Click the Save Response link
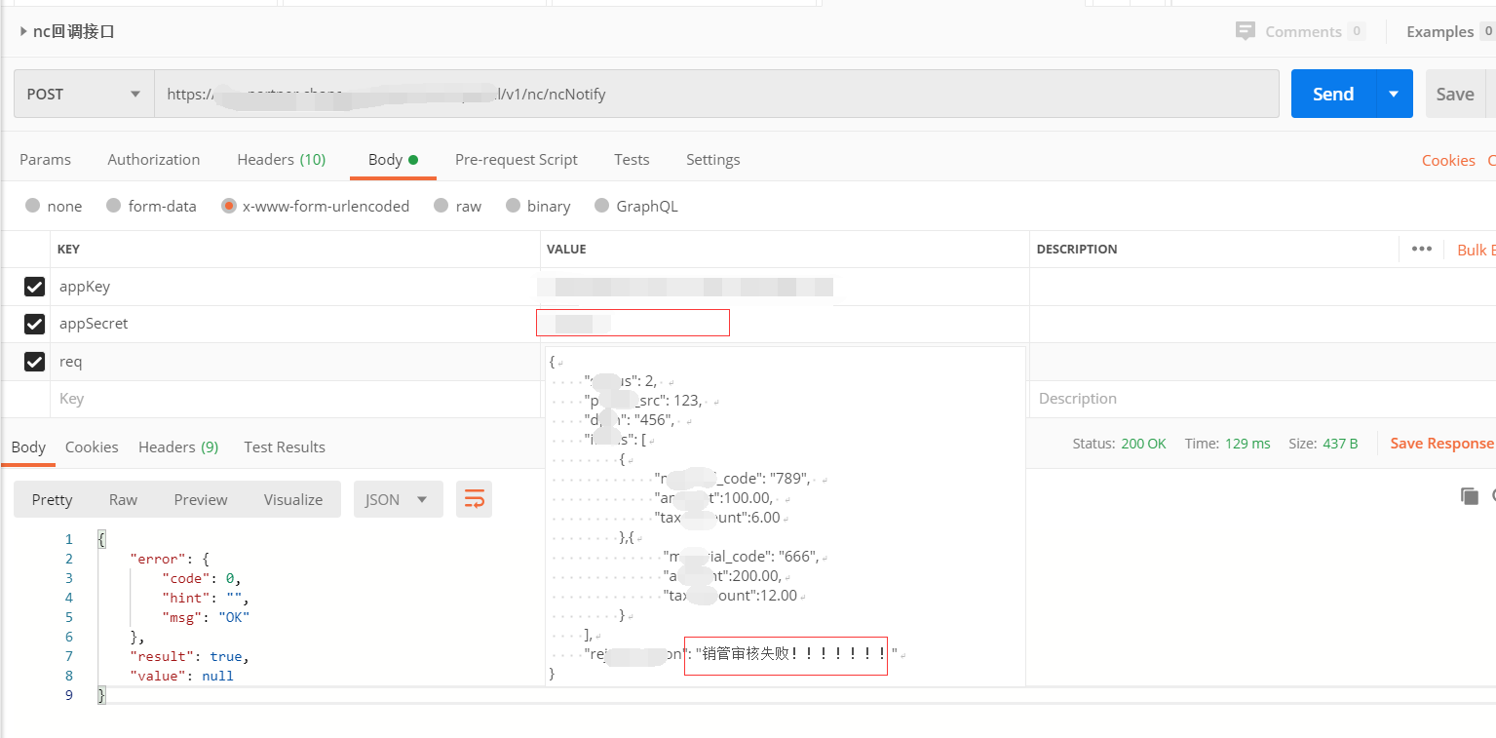The width and height of the screenshot is (1496, 738). pos(1441,443)
